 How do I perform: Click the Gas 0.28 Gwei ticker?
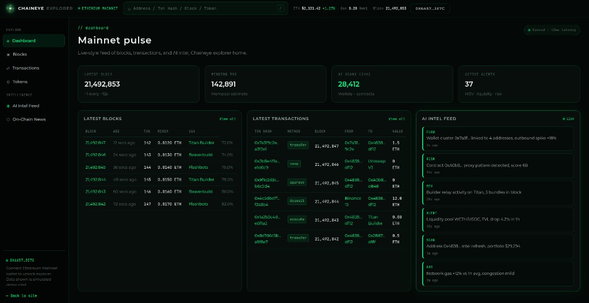click(354, 8)
